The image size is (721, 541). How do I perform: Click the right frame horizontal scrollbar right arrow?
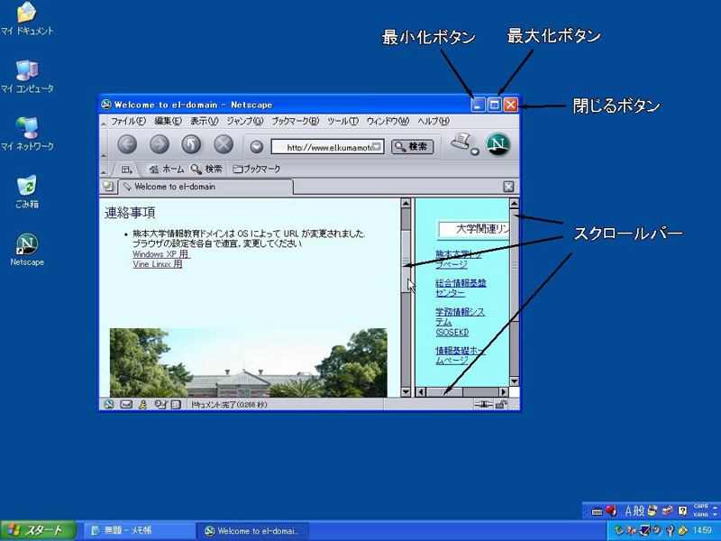click(x=504, y=392)
